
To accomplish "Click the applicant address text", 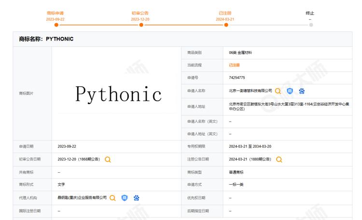I will pyautogui.click(x=289, y=107).
